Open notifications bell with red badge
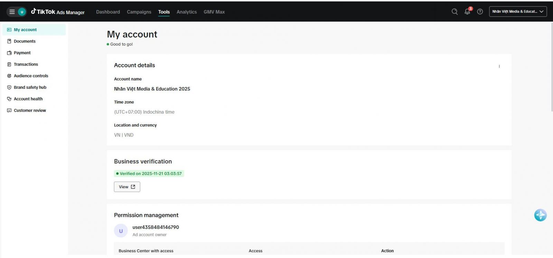This screenshot has width=553, height=258. point(468,11)
